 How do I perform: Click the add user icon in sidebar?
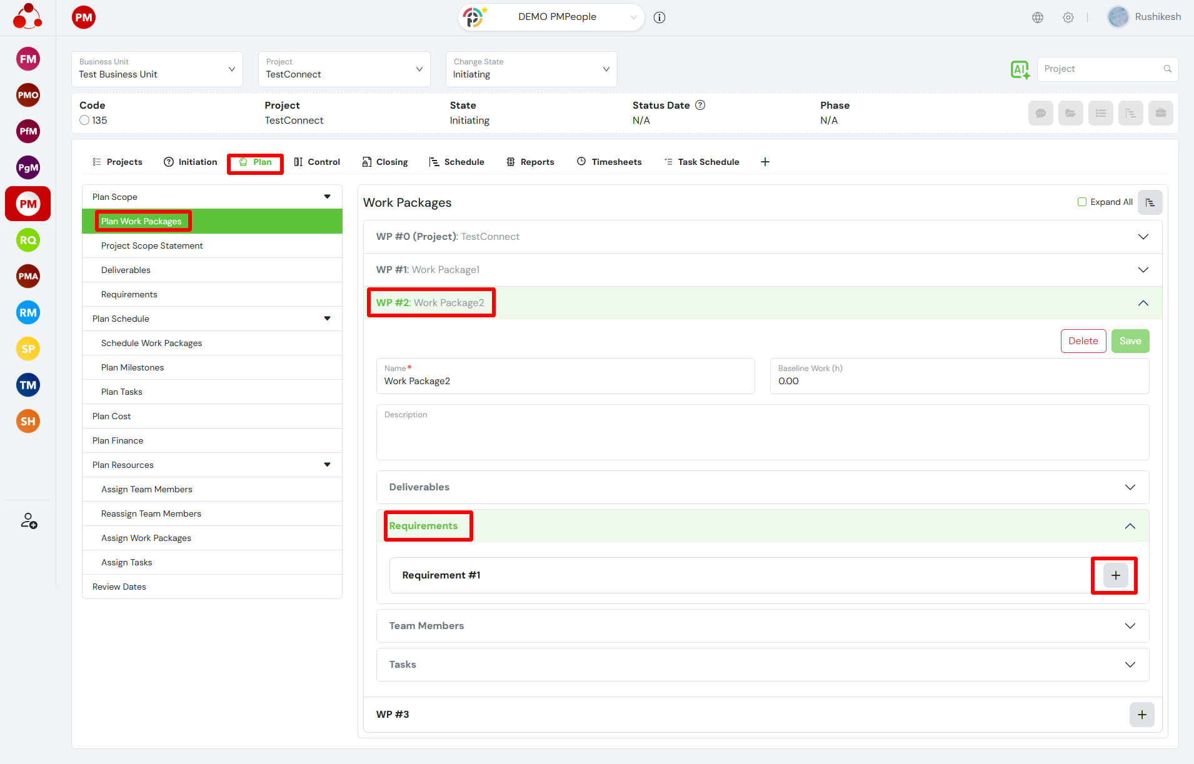coord(29,521)
